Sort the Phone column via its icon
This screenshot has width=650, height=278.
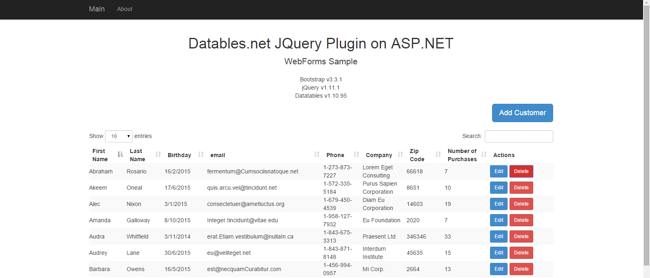click(356, 154)
